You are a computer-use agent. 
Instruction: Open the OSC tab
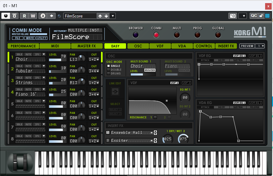point(138,46)
